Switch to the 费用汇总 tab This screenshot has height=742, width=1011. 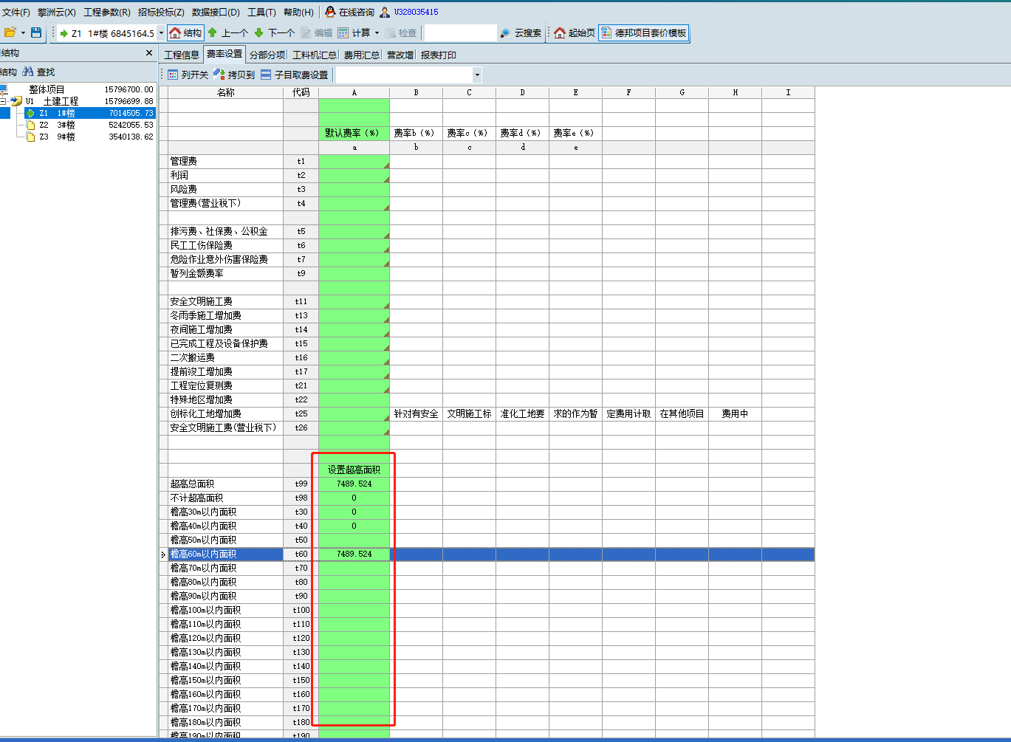[362, 55]
